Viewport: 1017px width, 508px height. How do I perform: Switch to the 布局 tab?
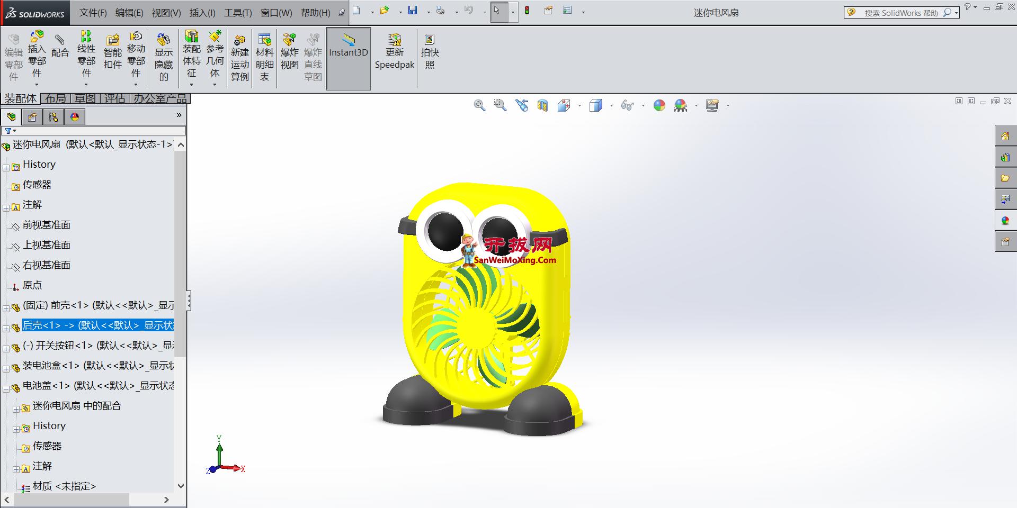click(55, 98)
